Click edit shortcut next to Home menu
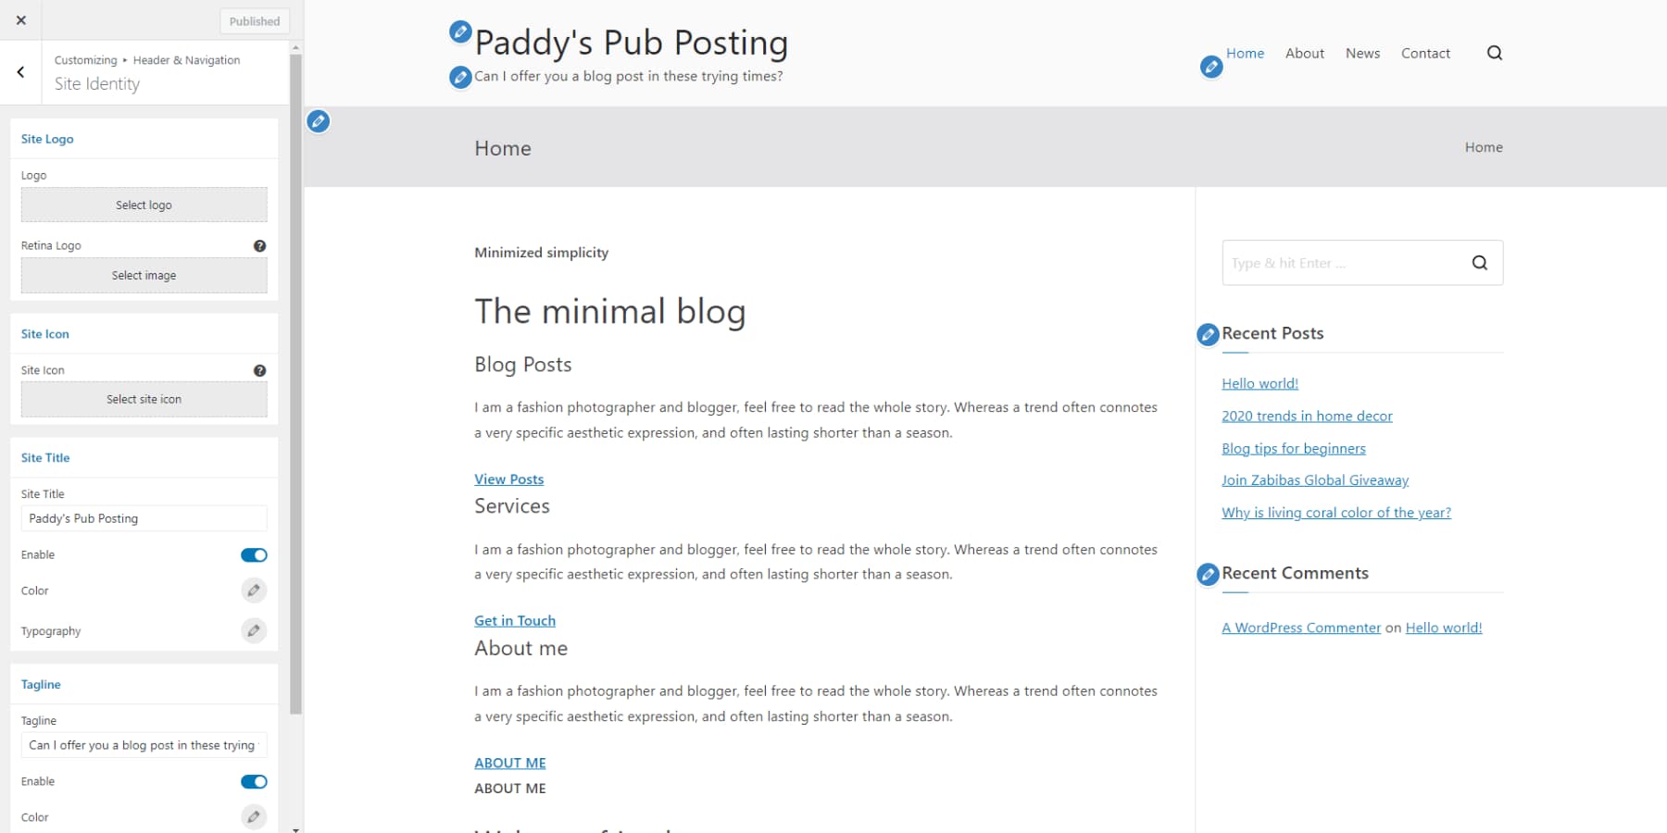 [1211, 67]
